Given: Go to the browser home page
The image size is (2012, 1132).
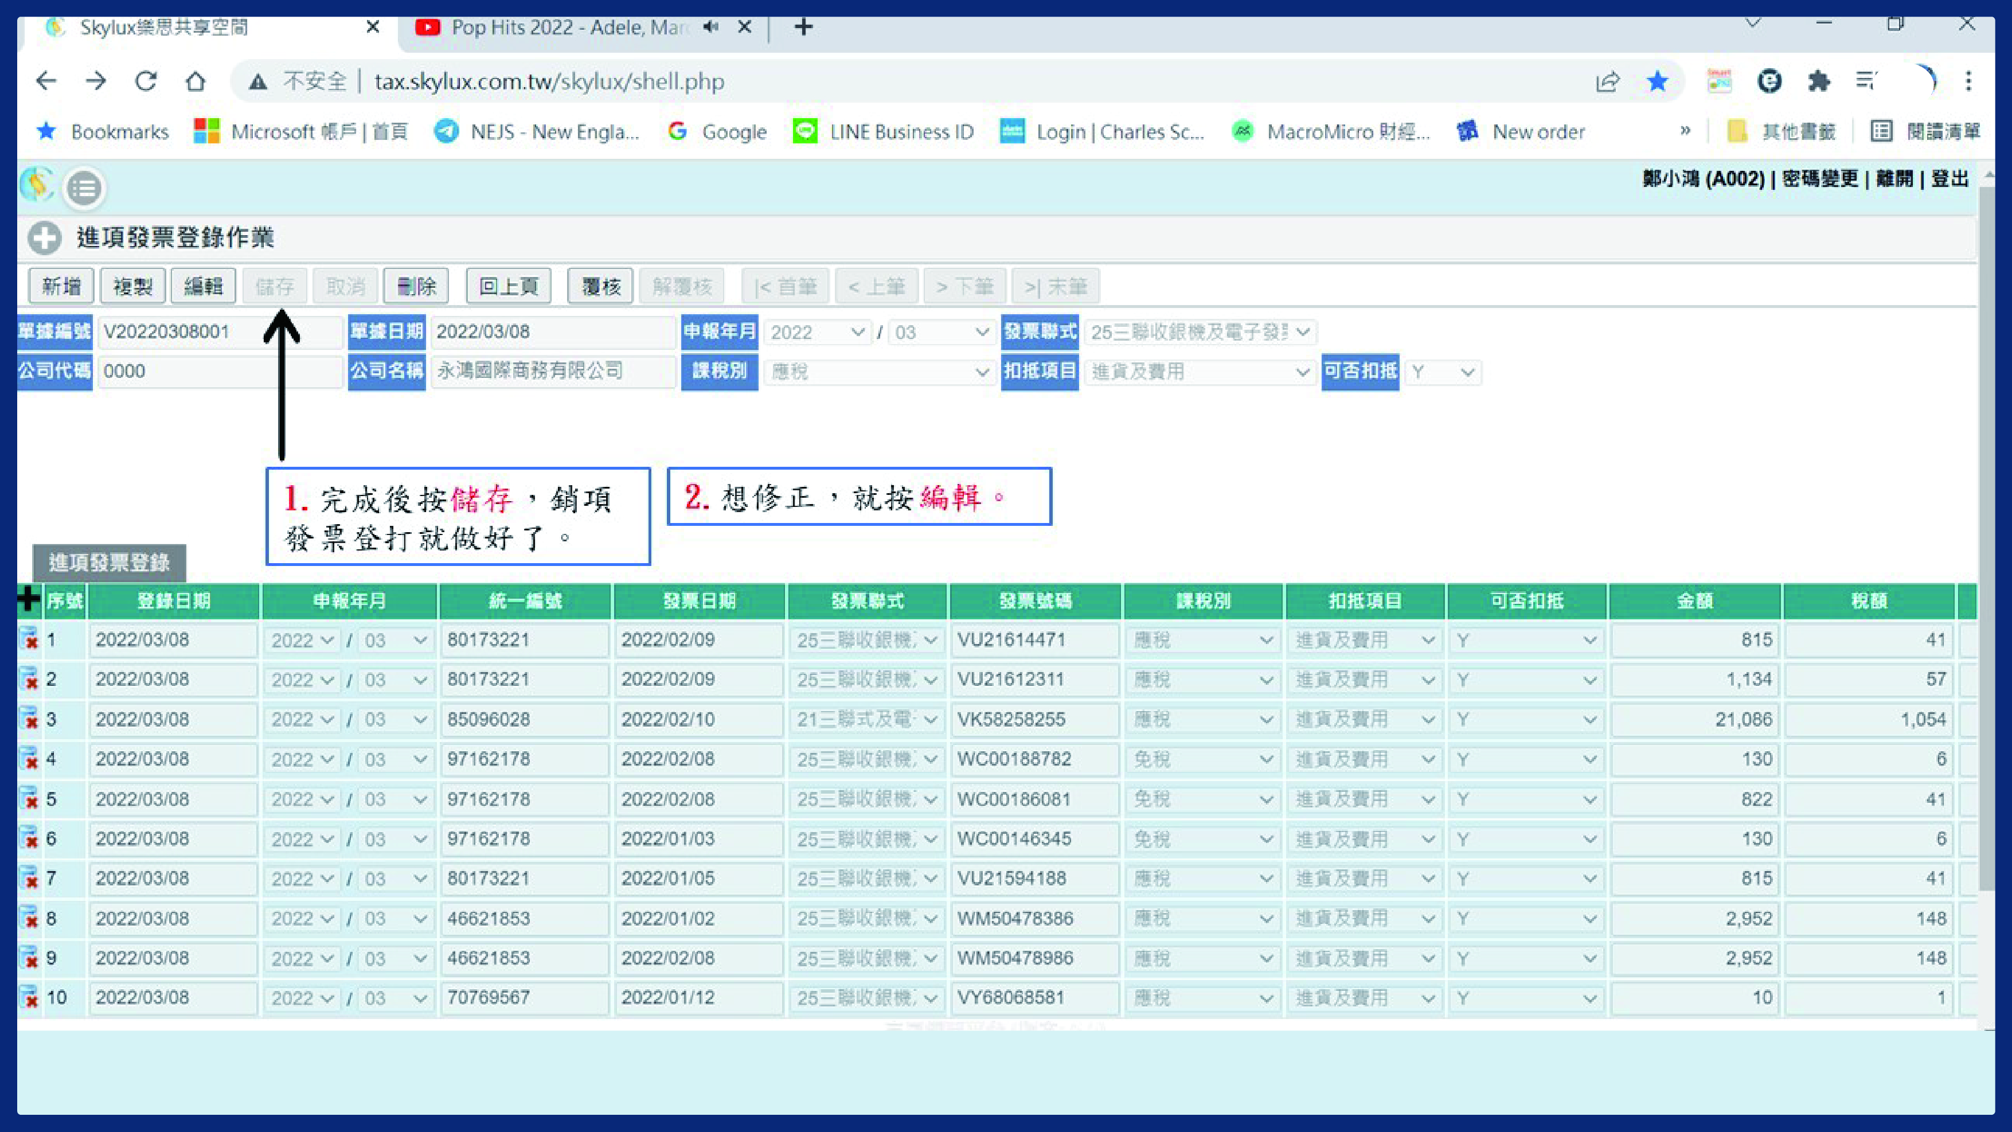Looking at the screenshot, I should [x=196, y=81].
